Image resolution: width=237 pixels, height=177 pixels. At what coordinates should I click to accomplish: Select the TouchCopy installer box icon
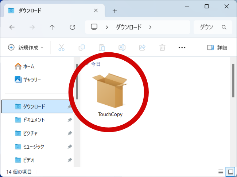(x=110, y=90)
